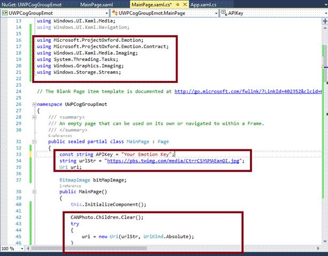The image size is (328, 256).
Task: Click the line "using Microsoft.ProjectOxford.Emotion.Contract;"
Action: (x=103, y=47)
